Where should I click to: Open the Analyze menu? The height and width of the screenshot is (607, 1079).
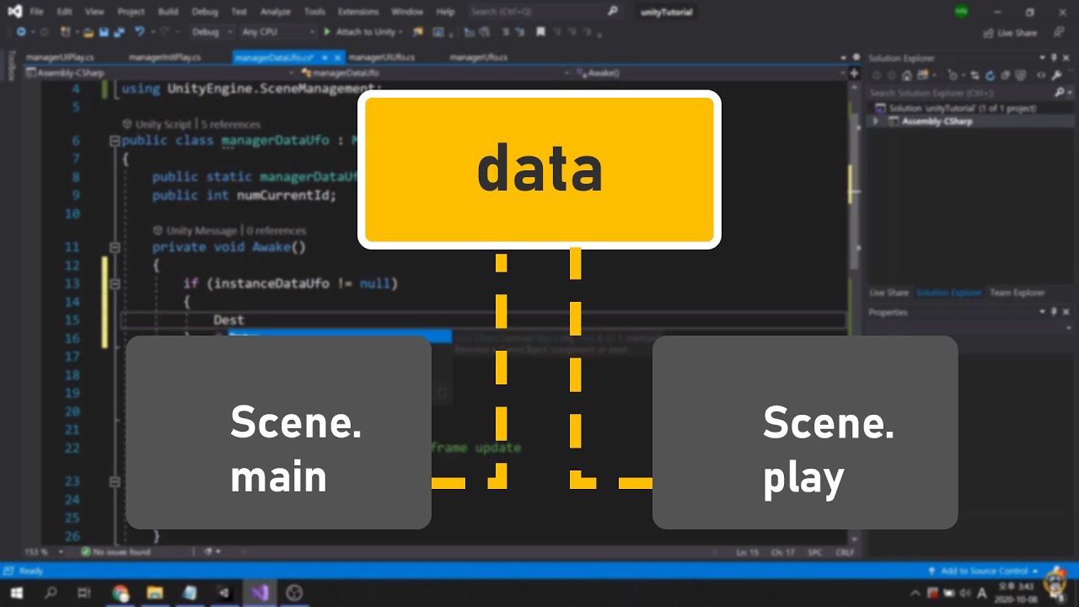coord(277,12)
